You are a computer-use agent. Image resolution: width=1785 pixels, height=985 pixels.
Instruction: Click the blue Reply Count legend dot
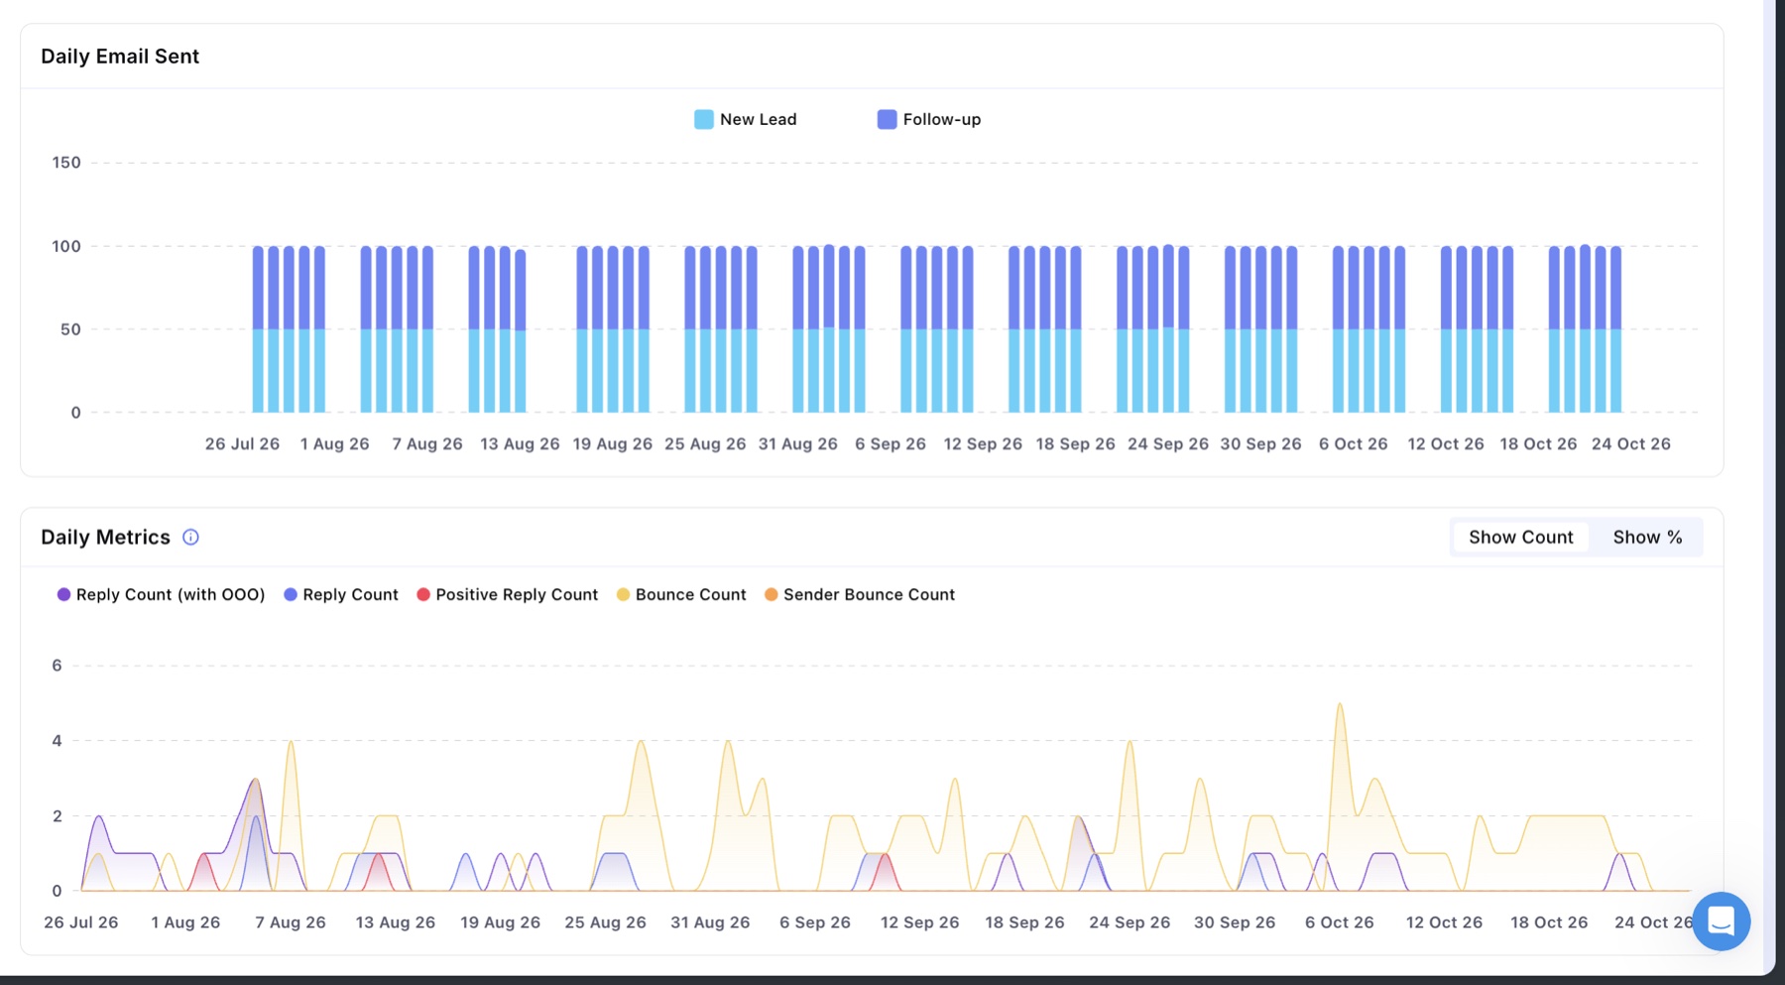[x=291, y=594]
